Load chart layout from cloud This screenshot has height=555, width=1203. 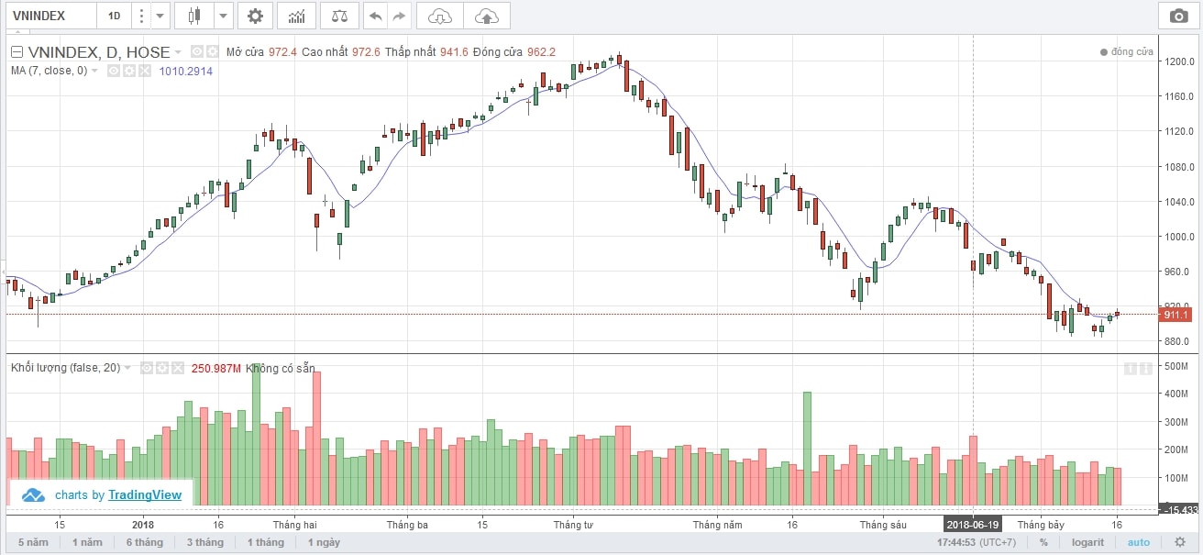pos(440,16)
